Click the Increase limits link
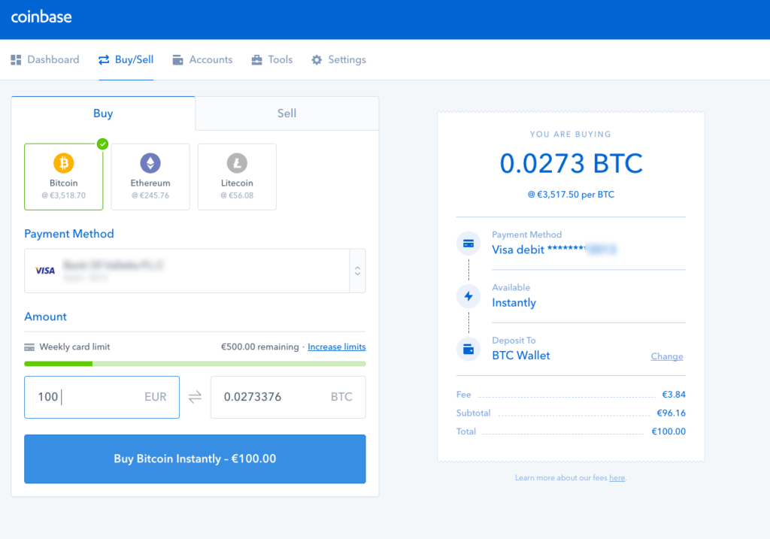This screenshot has height=539, width=770. coord(337,347)
